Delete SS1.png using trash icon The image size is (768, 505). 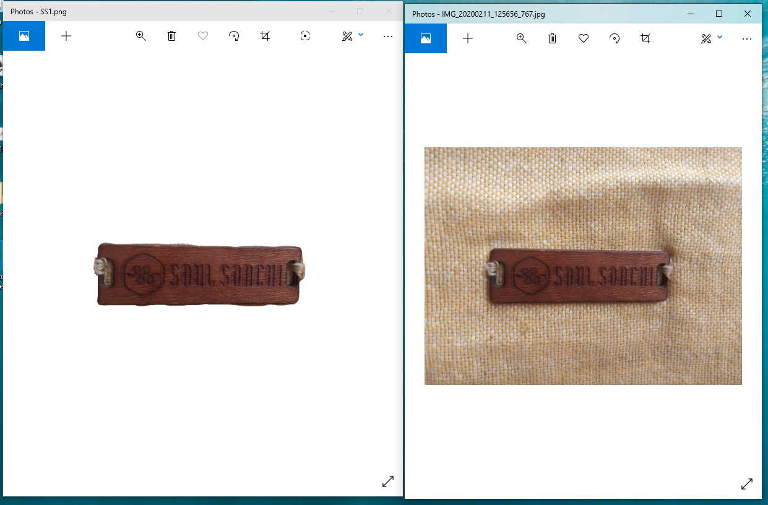[x=172, y=36]
